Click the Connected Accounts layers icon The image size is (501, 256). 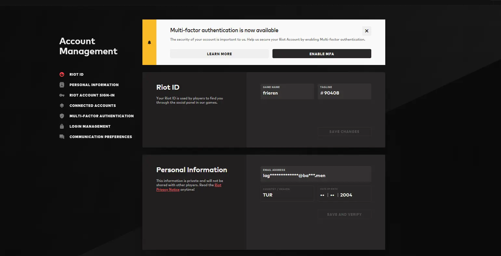[62, 106]
